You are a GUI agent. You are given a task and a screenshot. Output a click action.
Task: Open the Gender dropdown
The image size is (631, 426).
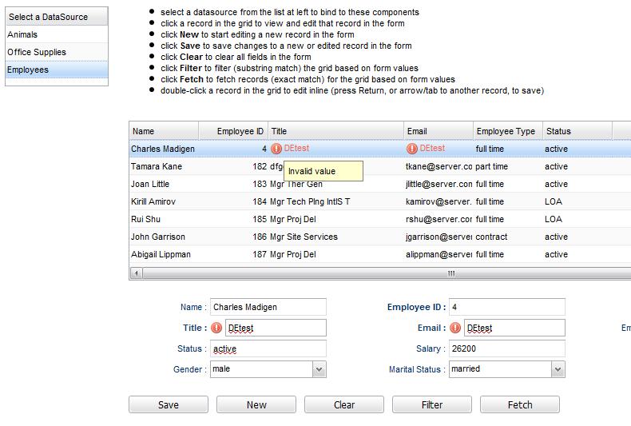click(x=319, y=369)
